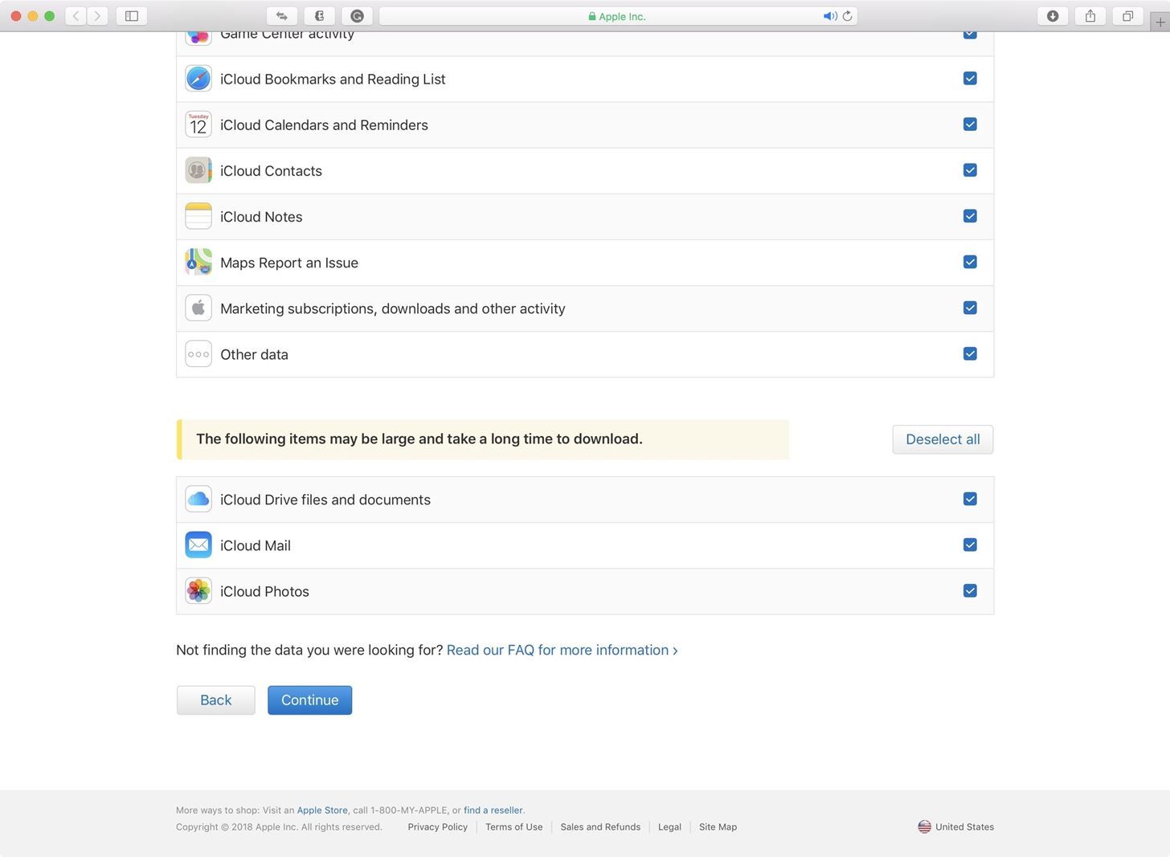Uncheck the Other data checkbox
Image resolution: width=1170 pixels, height=857 pixels.
(x=970, y=353)
